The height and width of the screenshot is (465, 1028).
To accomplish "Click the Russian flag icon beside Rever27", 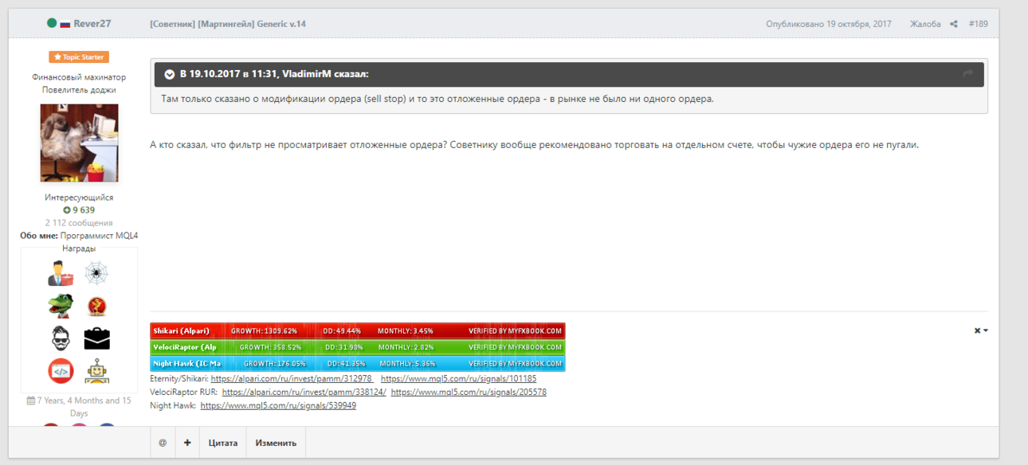I will 65,24.
